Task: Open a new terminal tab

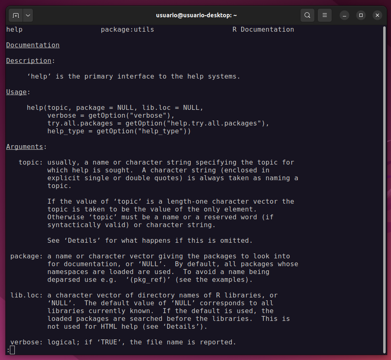Action: [x=16, y=15]
